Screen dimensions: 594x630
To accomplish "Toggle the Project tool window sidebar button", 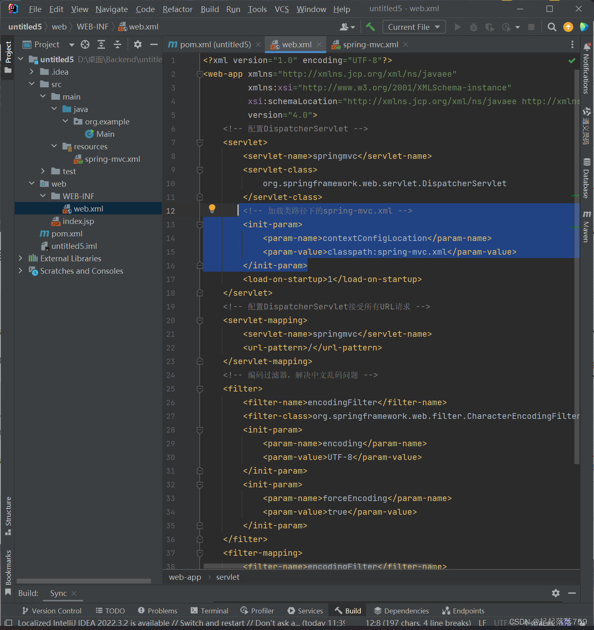I will point(8,57).
